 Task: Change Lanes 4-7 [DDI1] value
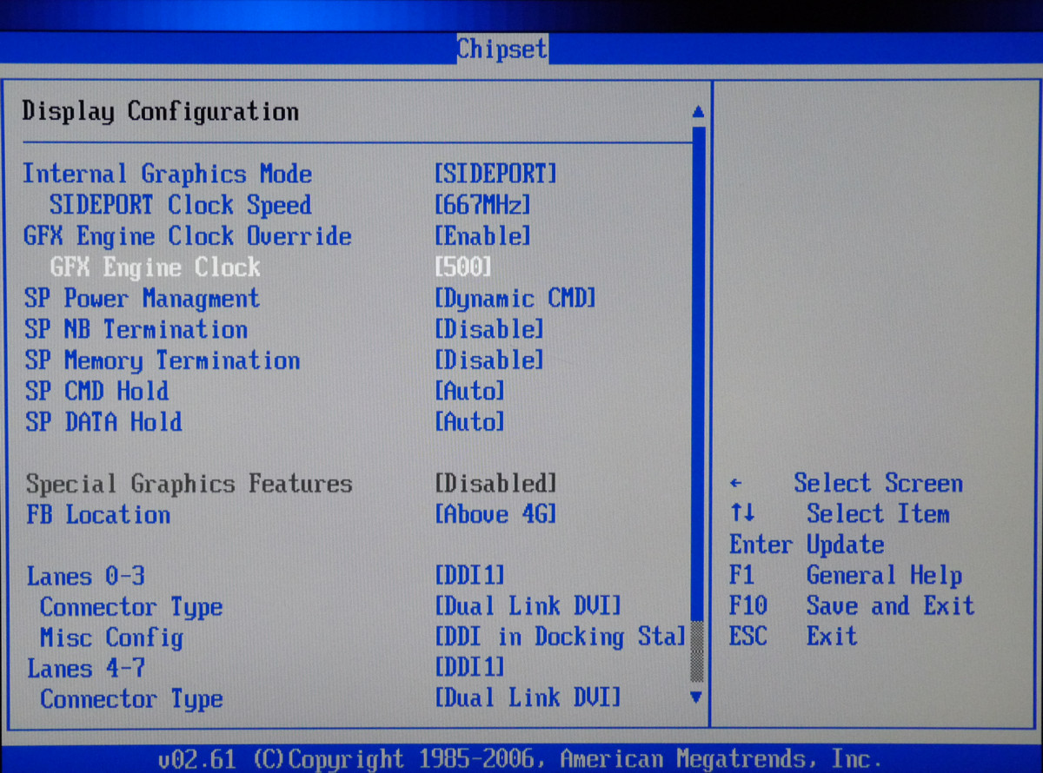pyautogui.click(x=469, y=668)
